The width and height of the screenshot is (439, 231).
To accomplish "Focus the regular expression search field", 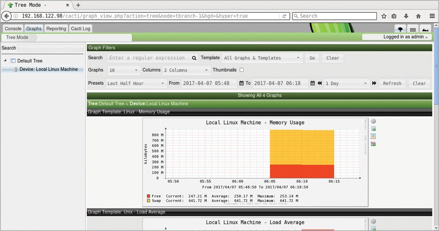I will [153, 58].
